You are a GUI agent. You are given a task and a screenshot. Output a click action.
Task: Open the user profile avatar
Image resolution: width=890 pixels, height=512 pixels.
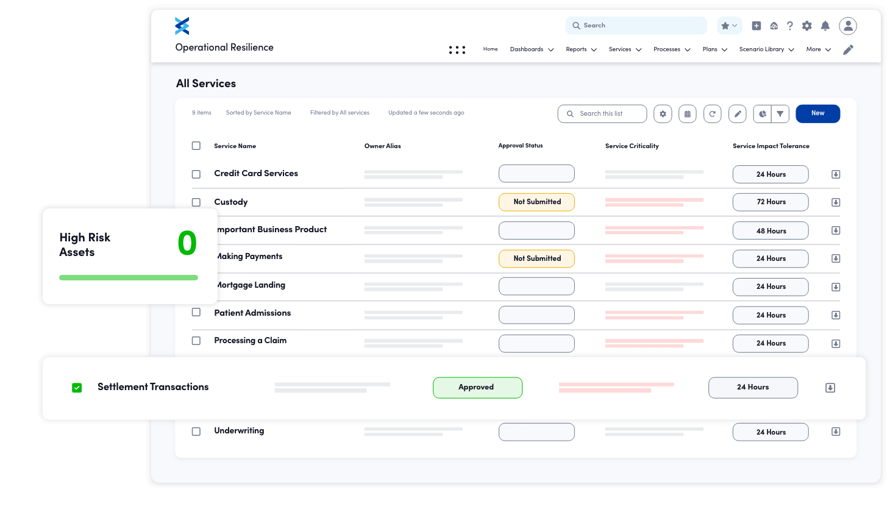click(848, 26)
